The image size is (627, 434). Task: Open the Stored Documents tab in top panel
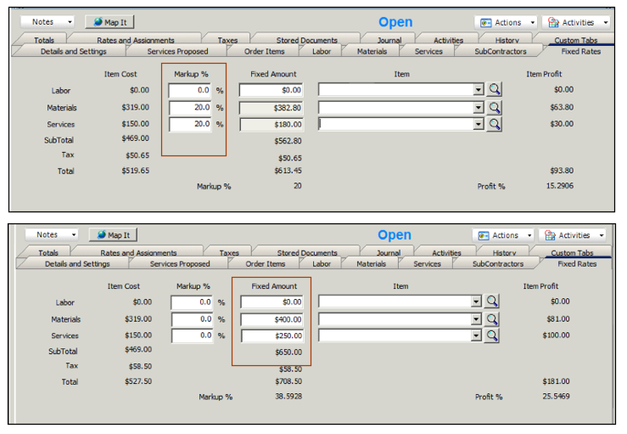(306, 40)
